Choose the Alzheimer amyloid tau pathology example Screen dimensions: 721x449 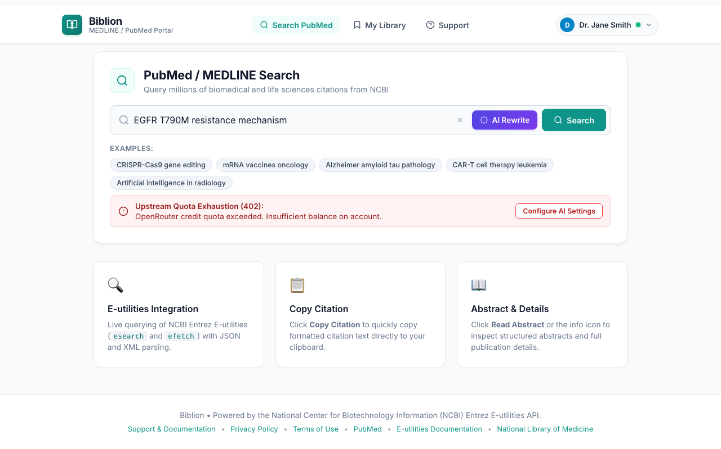tap(380, 165)
